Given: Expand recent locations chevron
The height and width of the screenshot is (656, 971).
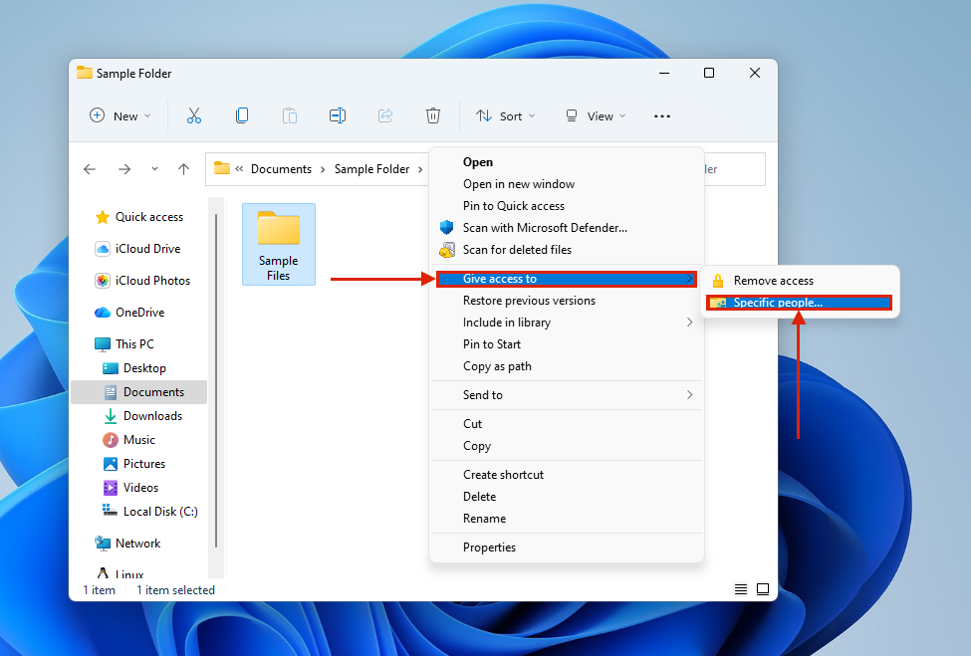Looking at the screenshot, I should click(154, 169).
